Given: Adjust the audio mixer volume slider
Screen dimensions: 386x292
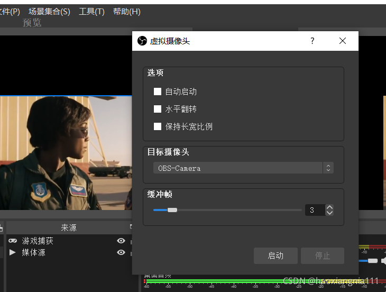Looking at the screenshot, I should pyautogui.click(x=372, y=261).
